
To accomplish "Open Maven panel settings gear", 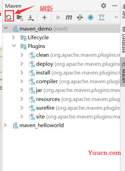I will pyautogui.click(x=104, y=6).
